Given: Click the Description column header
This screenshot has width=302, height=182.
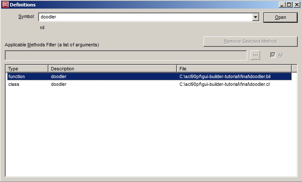Looking at the screenshot, I should pyautogui.click(x=112, y=69).
